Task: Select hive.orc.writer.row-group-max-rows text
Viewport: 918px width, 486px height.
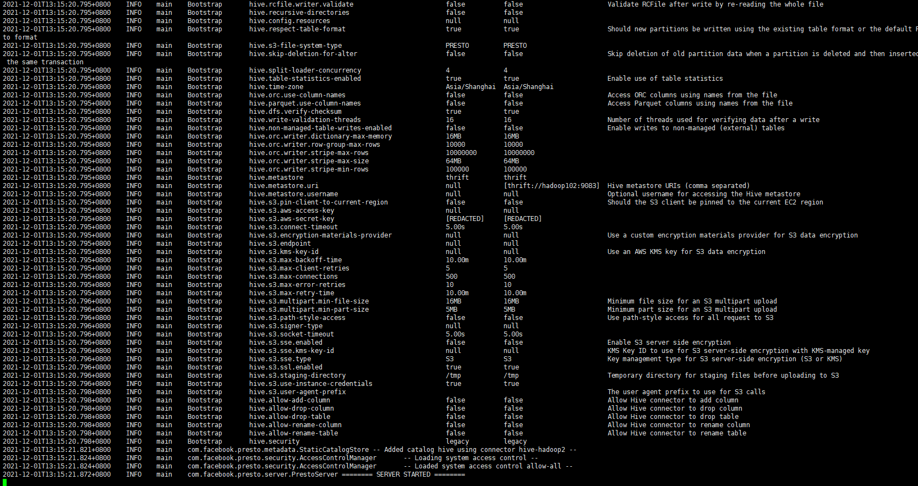Action: (x=314, y=145)
